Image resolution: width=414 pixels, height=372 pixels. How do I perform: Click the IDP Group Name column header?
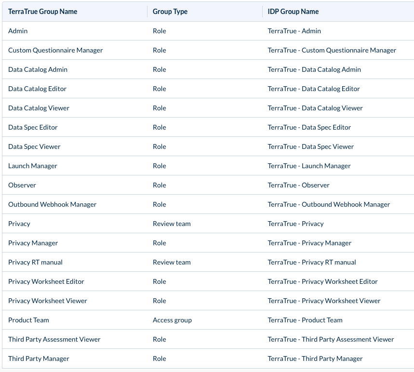pos(293,12)
